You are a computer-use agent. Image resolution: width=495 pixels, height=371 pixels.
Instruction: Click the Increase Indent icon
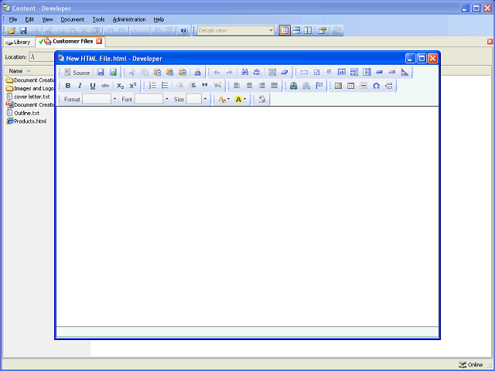192,85
